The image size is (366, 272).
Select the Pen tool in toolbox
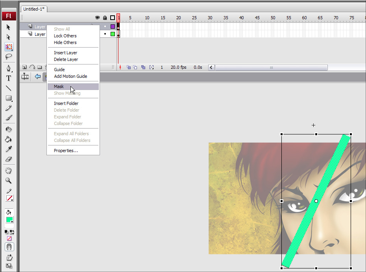coord(9,68)
